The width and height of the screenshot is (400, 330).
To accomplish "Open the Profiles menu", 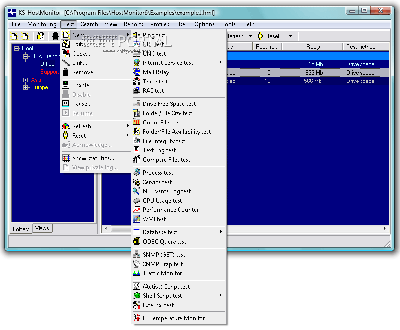I will (160, 24).
